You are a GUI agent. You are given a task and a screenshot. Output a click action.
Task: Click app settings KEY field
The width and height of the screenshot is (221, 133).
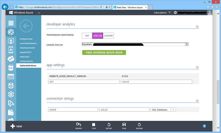pyautogui.click(x=84, y=82)
